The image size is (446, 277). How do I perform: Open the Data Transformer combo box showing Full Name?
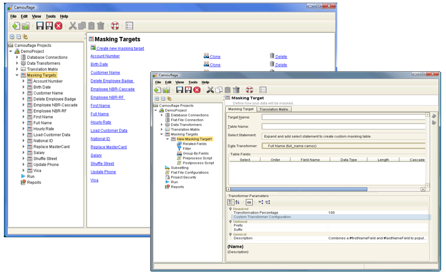(x=343, y=146)
